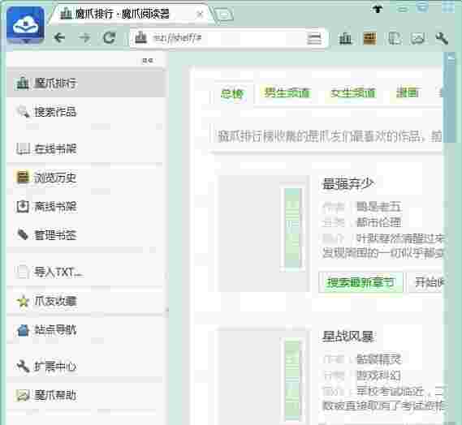The image size is (462, 425).
Task: Open the bookshelf icon in toolbar
Action: [394, 38]
